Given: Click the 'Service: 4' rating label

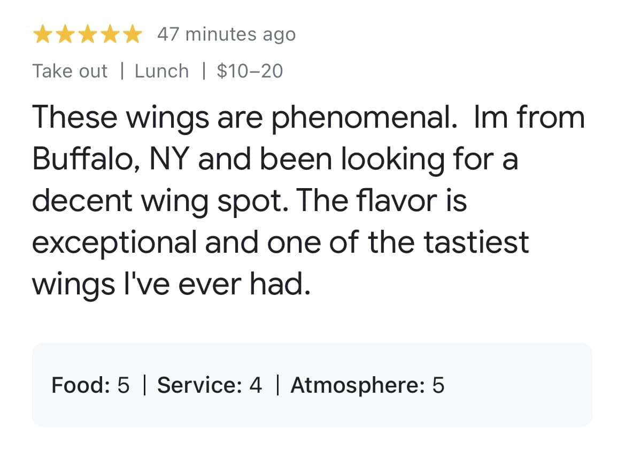Looking at the screenshot, I should (x=210, y=385).
